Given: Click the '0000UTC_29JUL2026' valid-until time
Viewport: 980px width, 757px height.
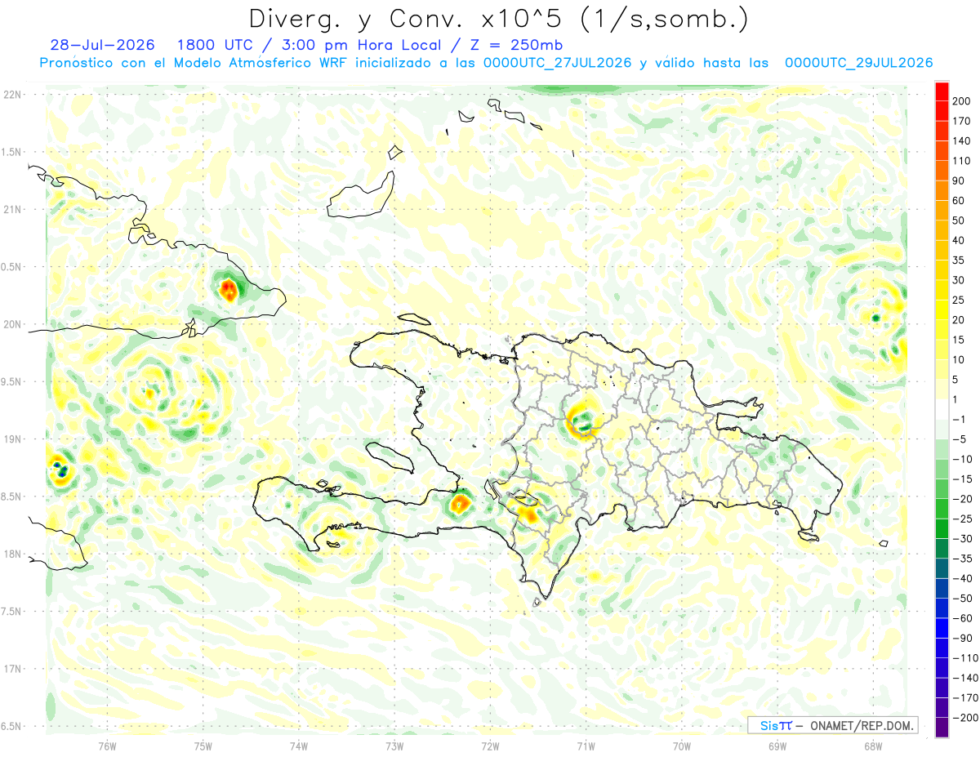Looking at the screenshot, I should tap(858, 63).
